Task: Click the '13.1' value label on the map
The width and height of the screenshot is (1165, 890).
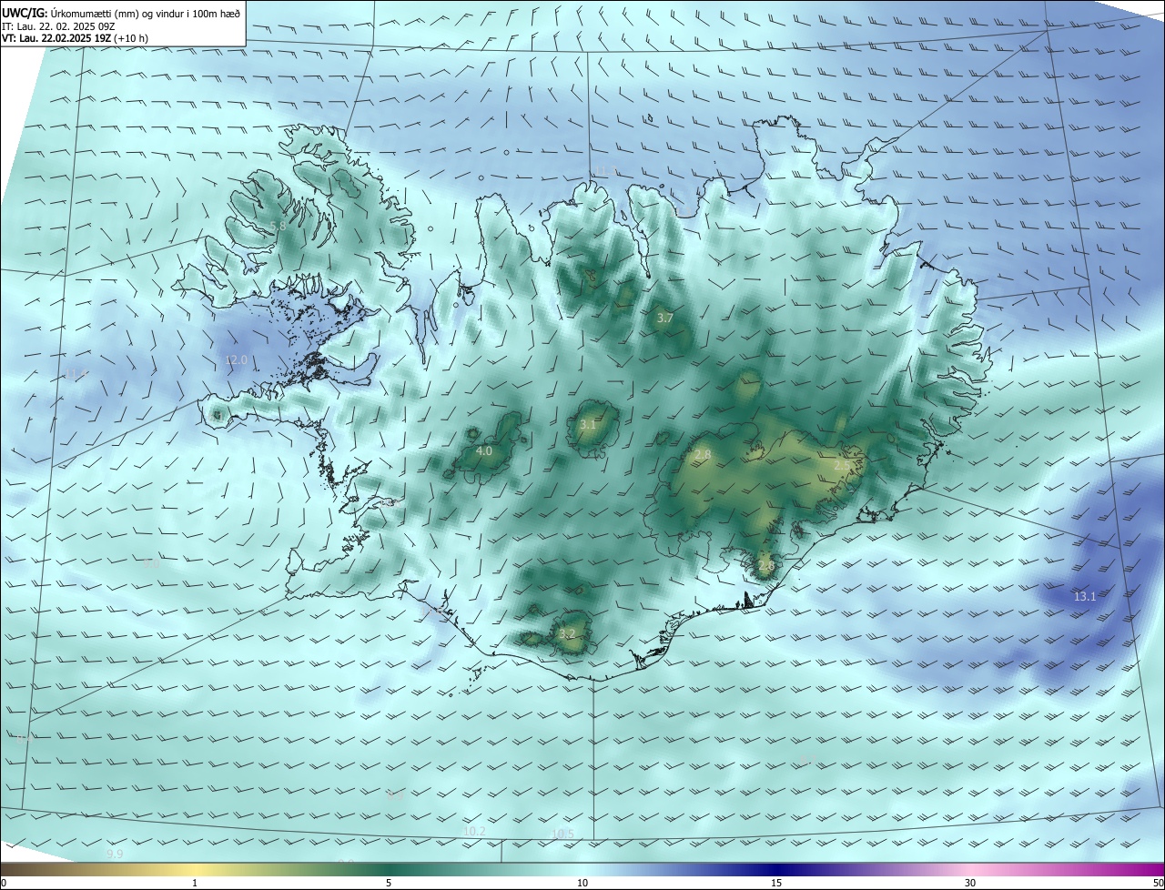Action: pos(1085,597)
